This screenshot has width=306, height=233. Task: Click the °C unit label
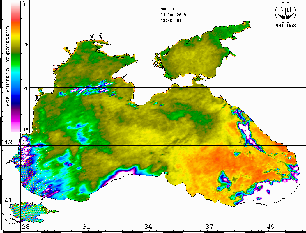(x=26, y=4)
